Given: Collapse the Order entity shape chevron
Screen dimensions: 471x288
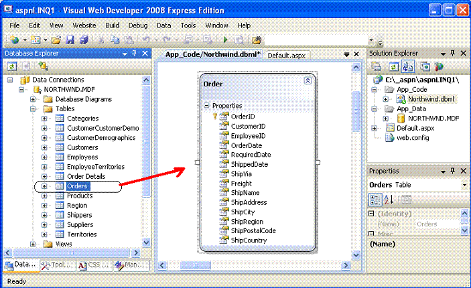Looking at the screenshot, I should tap(308, 80).
